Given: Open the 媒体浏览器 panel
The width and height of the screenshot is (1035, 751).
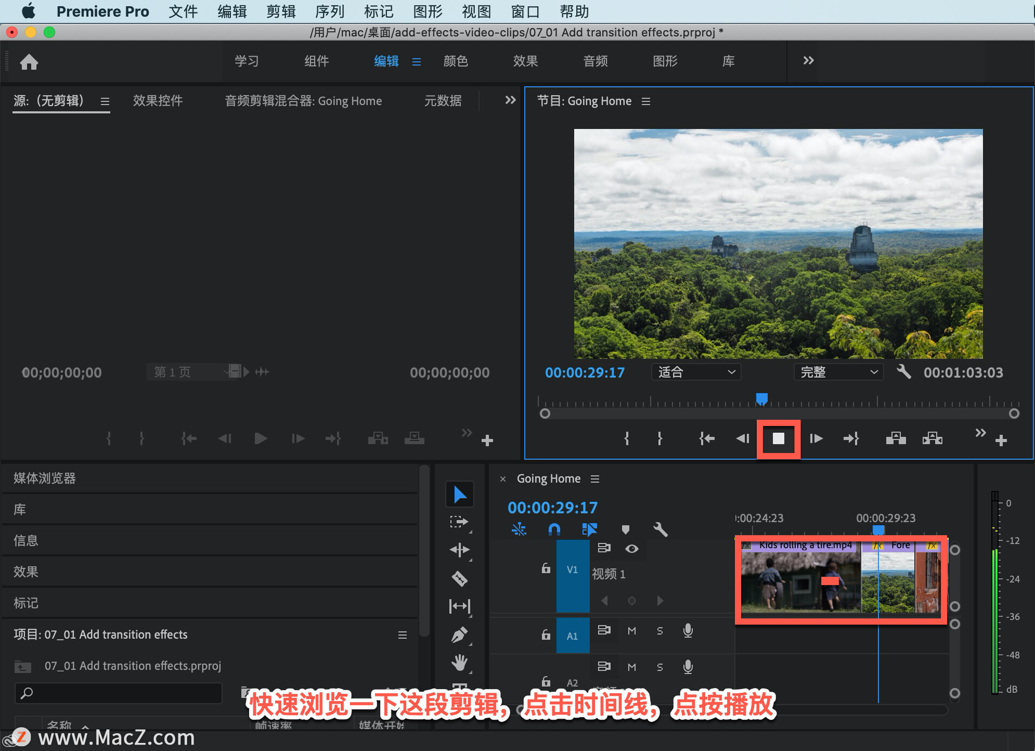Looking at the screenshot, I should pos(45,478).
